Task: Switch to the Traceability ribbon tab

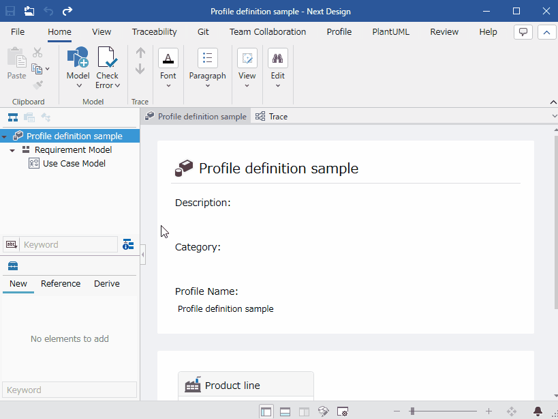Action: point(155,31)
